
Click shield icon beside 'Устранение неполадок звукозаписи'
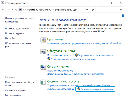point(76,55)
